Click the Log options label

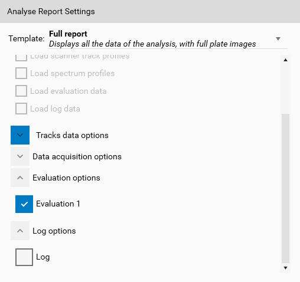(x=54, y=231)
